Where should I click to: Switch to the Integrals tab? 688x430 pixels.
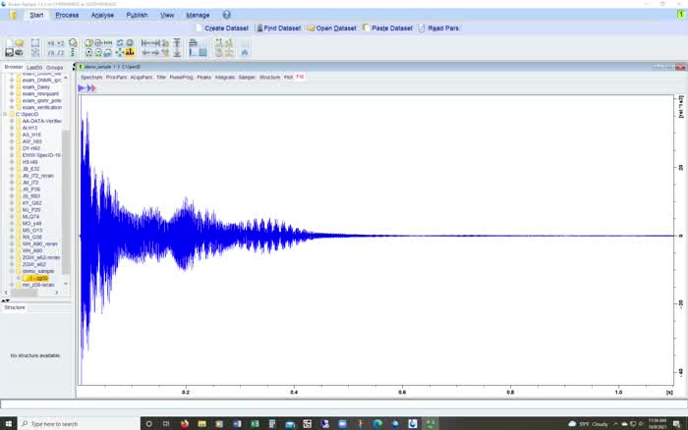pyautogui.click(x=225, y=78)
